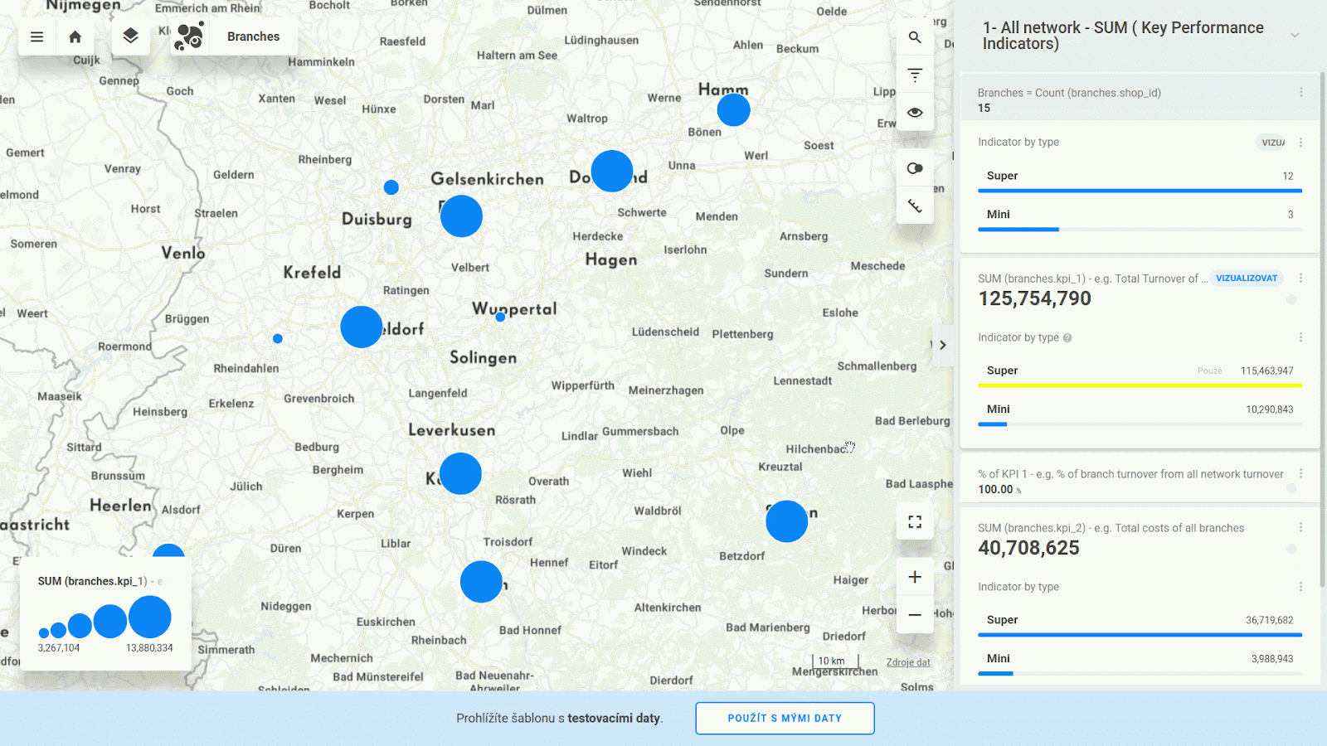Image resolution: width=1327 pixels, height=746 pixels.
Task: Click the blue VIZUALIZOVAT button
Action: [x=1246, y=279]
